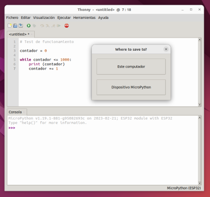
Task: Click line number 7 in the gutter
Action: pos(15,68)
